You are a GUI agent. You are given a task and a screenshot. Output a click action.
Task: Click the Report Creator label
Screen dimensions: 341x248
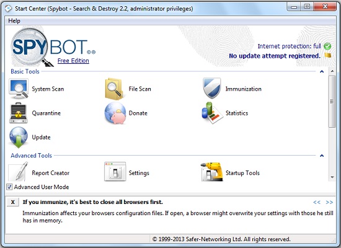51,173
